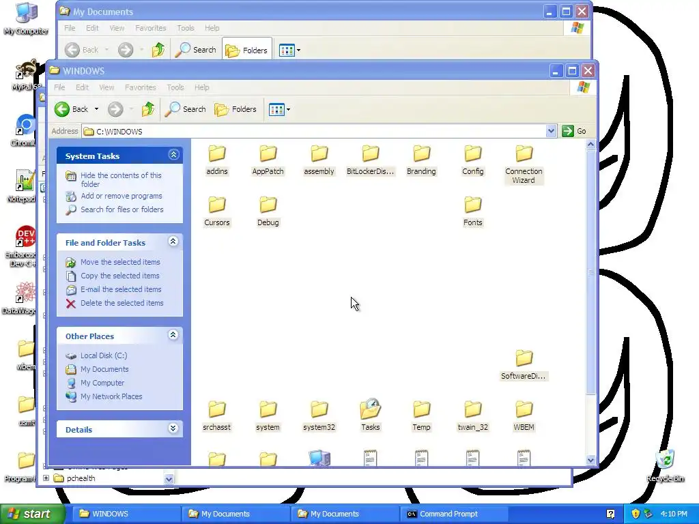Click the Up folder button in WINDOWS window

coord(148,109)
